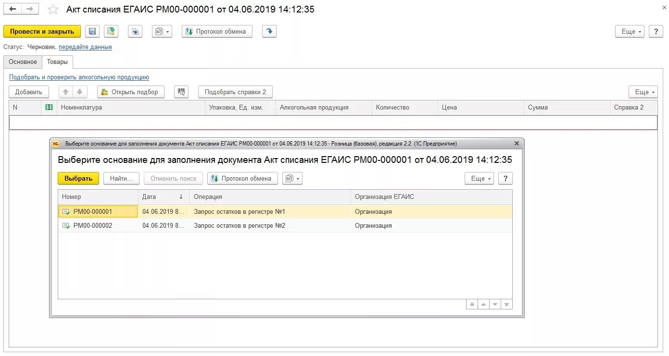Click Провести и закрыть button
The image size is (669, 356).
click(42, 32)
